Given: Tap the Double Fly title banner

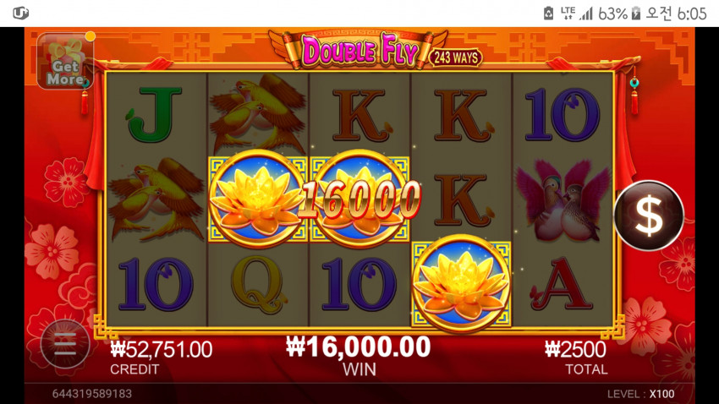Looking at the screenshot, I should pos(359,50).
